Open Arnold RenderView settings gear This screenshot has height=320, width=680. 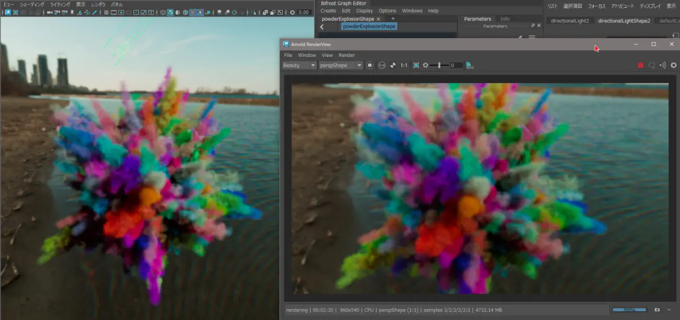tap(674, 65)
